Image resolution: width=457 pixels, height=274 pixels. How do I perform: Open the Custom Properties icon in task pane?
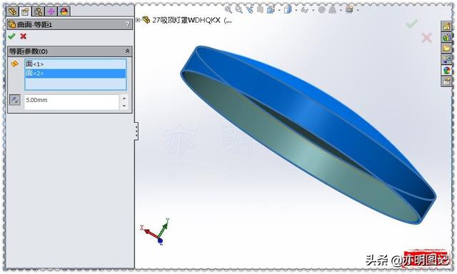[446, 82]
